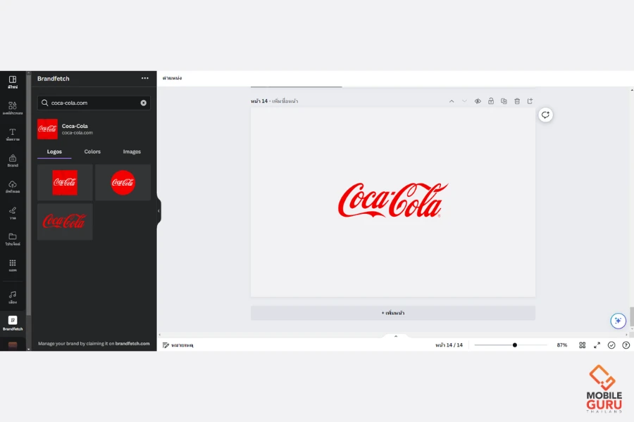Toggle grid view of pages

pos(583,345)
